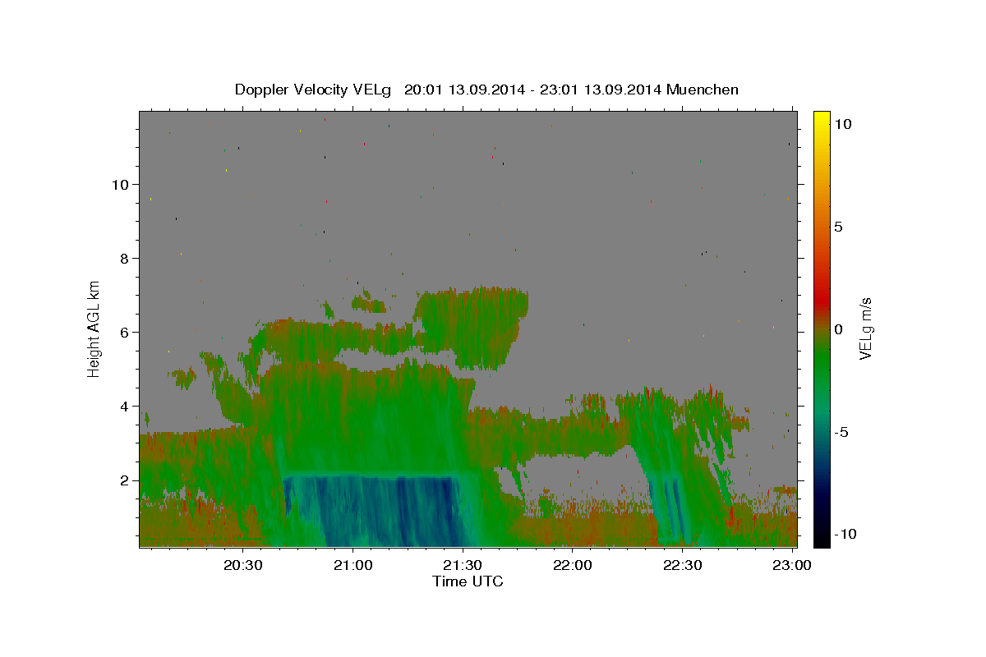
Task: Click the height axis label 6
Action: click(125, 333)
